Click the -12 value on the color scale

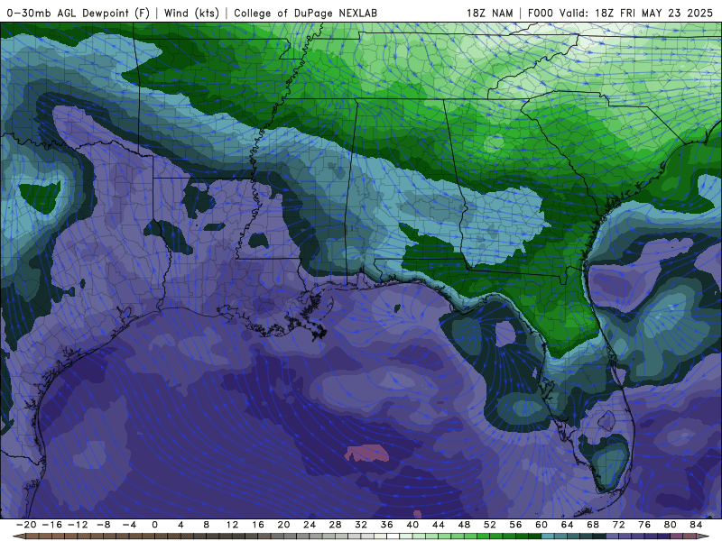pos(78,525)
